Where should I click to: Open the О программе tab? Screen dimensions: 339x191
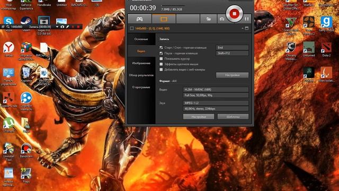pos(141,87)
